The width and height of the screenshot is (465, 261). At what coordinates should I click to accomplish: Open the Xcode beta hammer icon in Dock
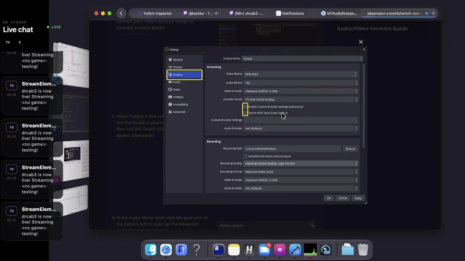pos(295,249)
